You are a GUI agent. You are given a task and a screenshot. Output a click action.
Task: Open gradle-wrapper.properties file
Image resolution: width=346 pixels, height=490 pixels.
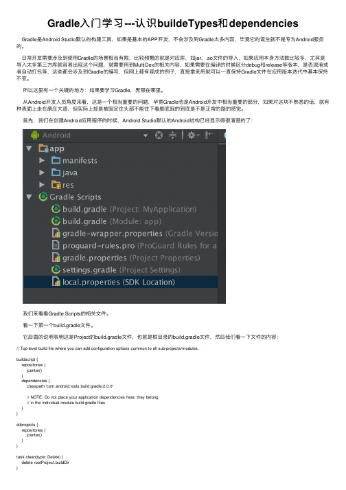click(x=135, y=234)
